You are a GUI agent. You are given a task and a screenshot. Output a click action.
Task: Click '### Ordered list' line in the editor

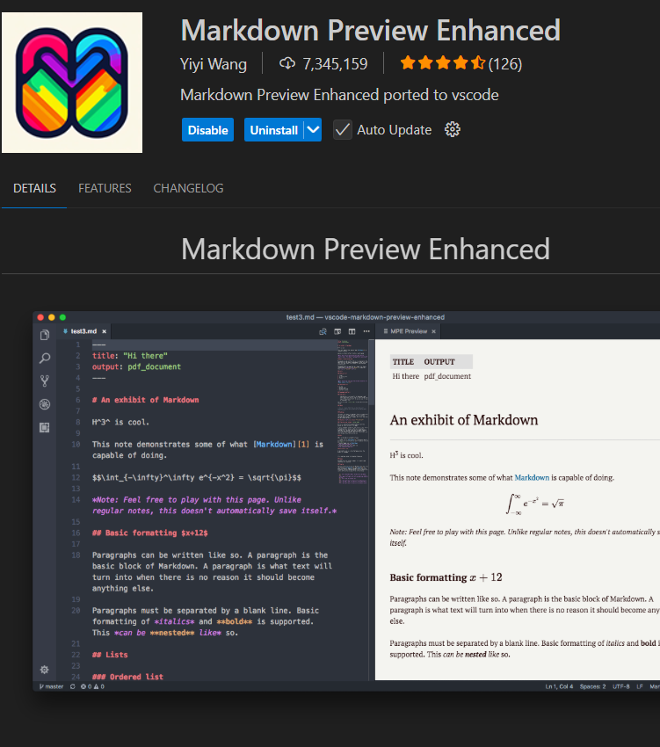point(127,677)
